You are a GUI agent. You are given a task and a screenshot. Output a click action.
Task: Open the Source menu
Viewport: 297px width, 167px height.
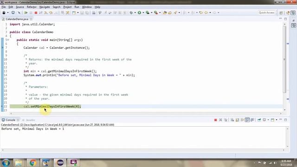point(20,7)
